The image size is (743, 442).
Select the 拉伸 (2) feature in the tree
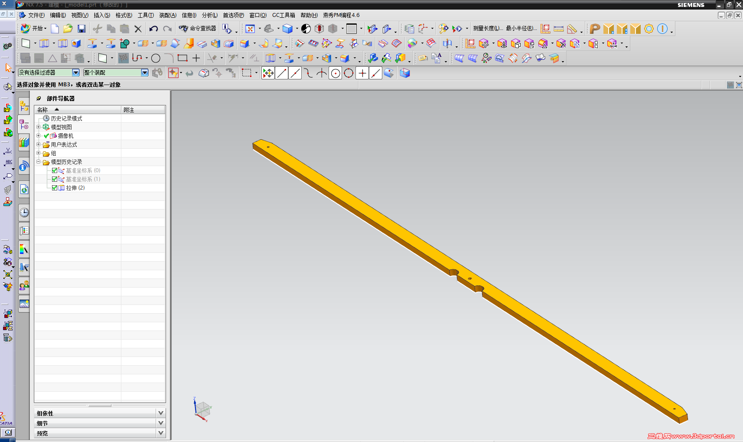(75, 188)
